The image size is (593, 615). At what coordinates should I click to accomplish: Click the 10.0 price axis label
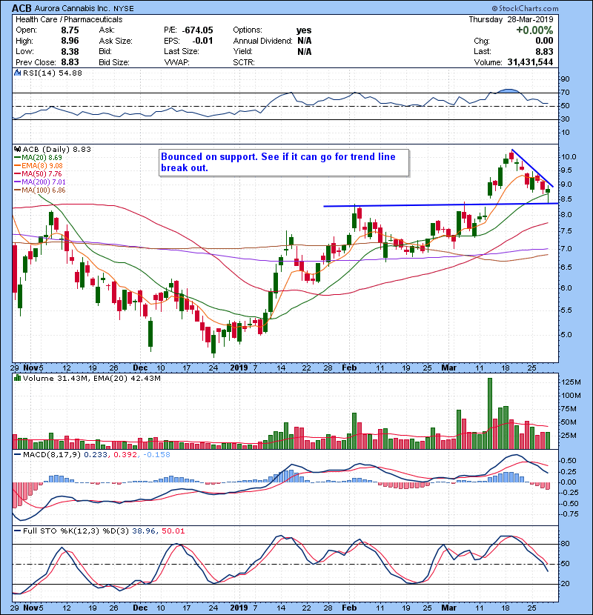coord(569,157)
